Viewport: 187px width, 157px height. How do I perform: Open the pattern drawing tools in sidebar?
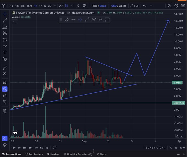5,33
